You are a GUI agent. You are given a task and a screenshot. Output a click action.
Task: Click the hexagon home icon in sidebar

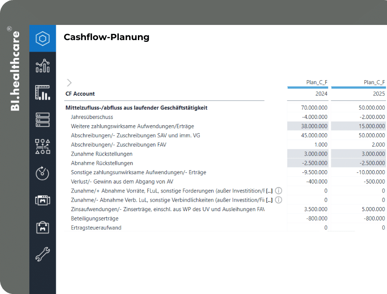[x=43, y=39]
